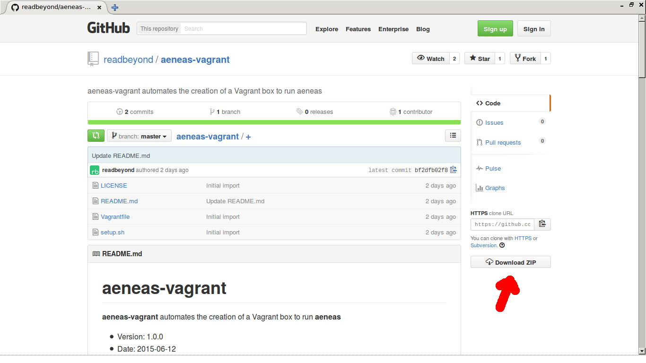646x363 pixels.
Task: Click the green compare and review button
Action: tap(96, 136)
